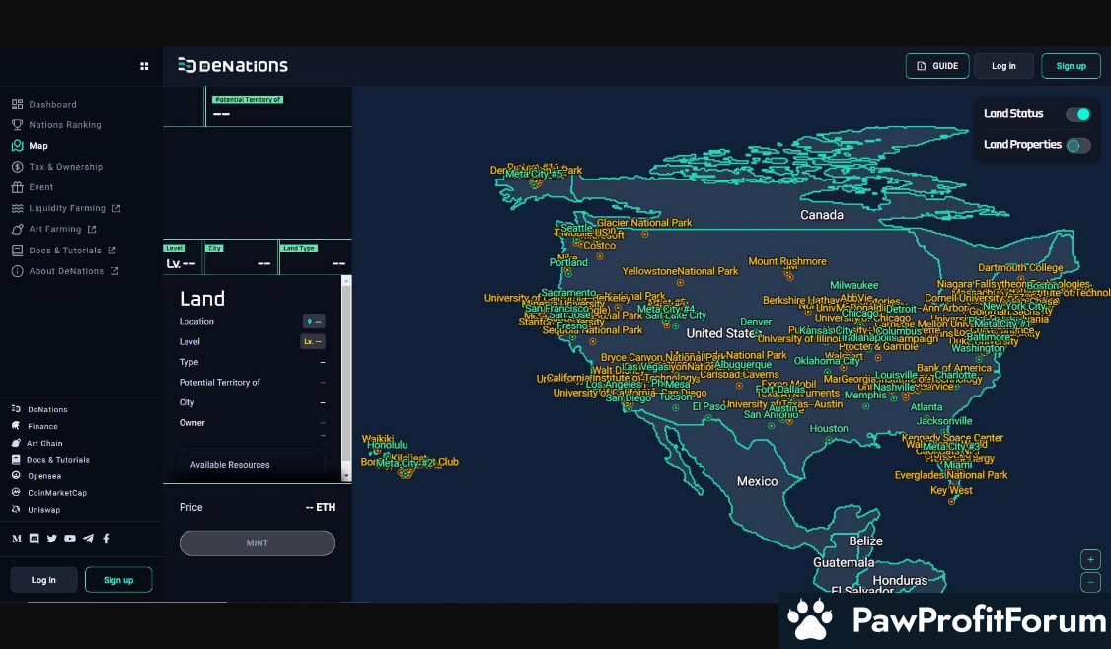Toggle the Land Properties switch
This screenshot has width=1111, height=649.
pos(1078,145)
